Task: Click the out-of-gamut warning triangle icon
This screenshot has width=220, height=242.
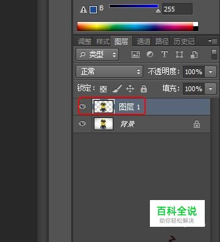Action: (83, 10)
